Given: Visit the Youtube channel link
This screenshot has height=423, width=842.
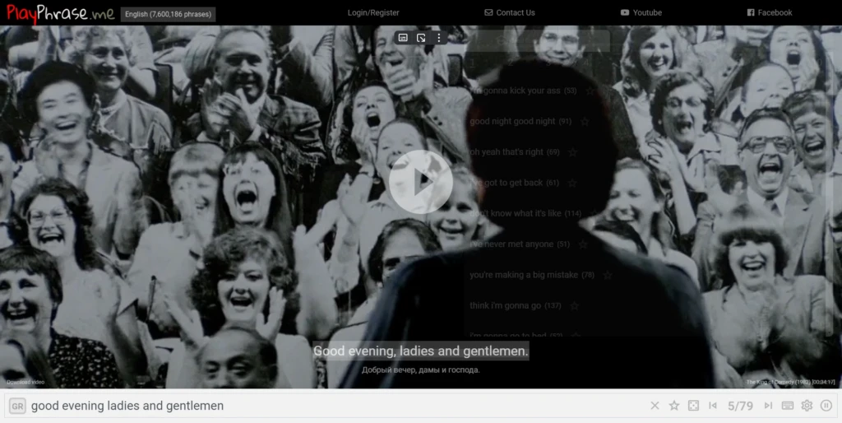Looking at the screenshot, I should pos(641,13).
